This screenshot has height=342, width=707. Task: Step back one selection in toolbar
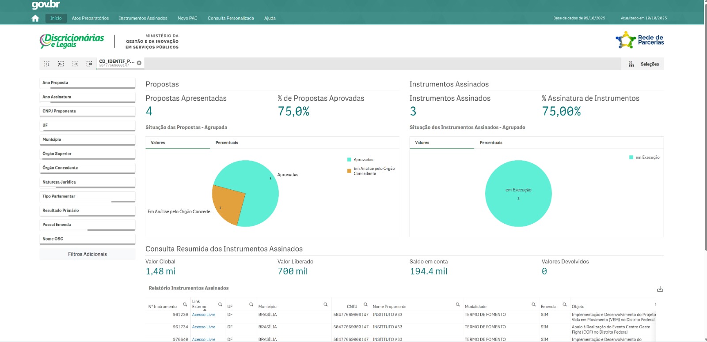(x=61, y=64)
